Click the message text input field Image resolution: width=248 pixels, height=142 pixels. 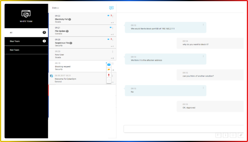[x=183, y=129]
